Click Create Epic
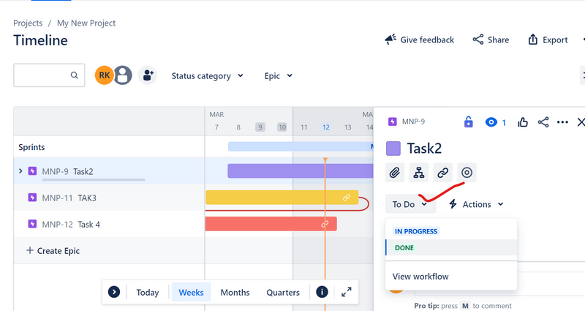 53,250
